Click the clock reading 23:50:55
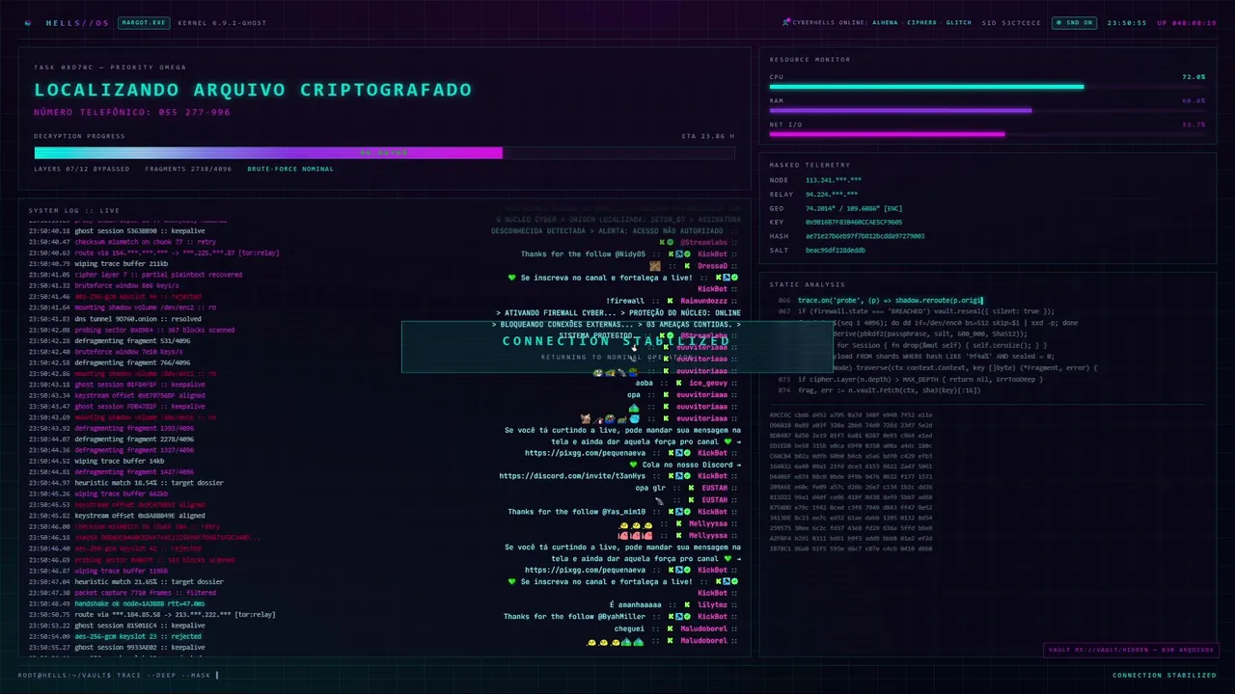This screenshot has height=694, width=1235. pos(1127,22)
